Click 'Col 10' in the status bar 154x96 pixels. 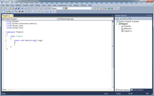click(x=118, y=93)
